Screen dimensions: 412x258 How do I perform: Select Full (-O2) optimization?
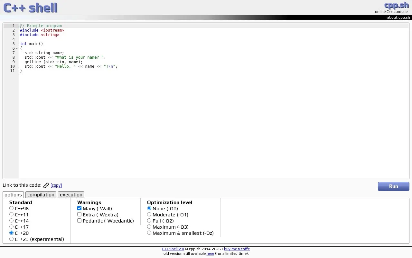(149, 221)
